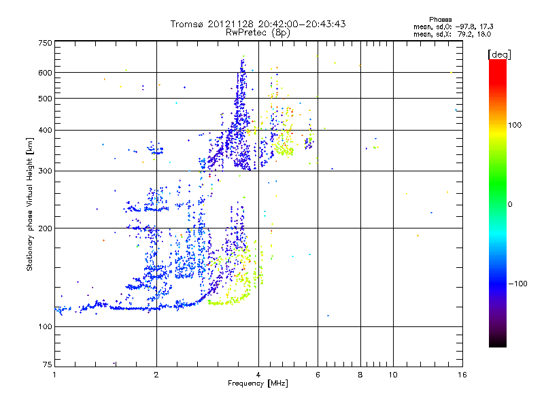Click the y-axis tick label '75'
The height and width of the screenshot is (408, 544).
[48, 364]
